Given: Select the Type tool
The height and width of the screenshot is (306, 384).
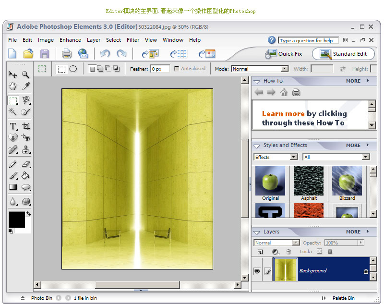Looking at the screenshot, I should tap(13, 126).
